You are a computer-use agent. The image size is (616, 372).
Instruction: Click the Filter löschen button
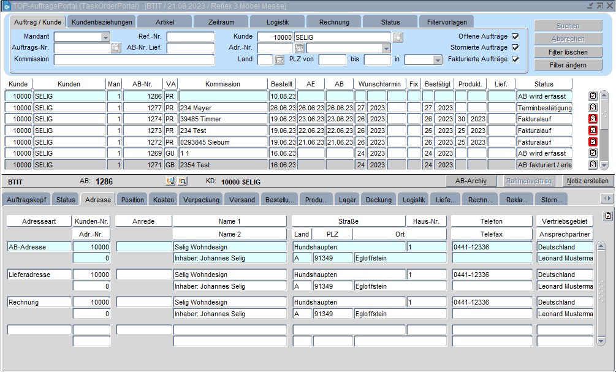click(568, 52)
